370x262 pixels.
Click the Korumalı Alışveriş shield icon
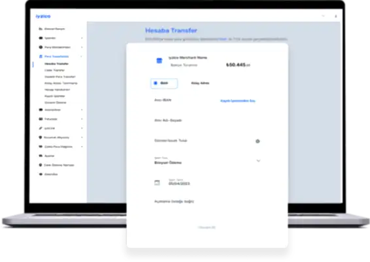point(41,138)
